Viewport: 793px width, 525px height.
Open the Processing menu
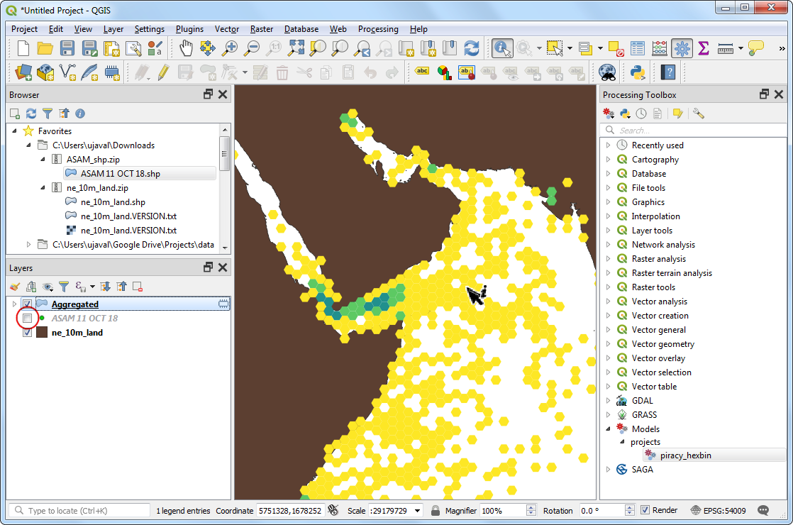coord(377,29)
